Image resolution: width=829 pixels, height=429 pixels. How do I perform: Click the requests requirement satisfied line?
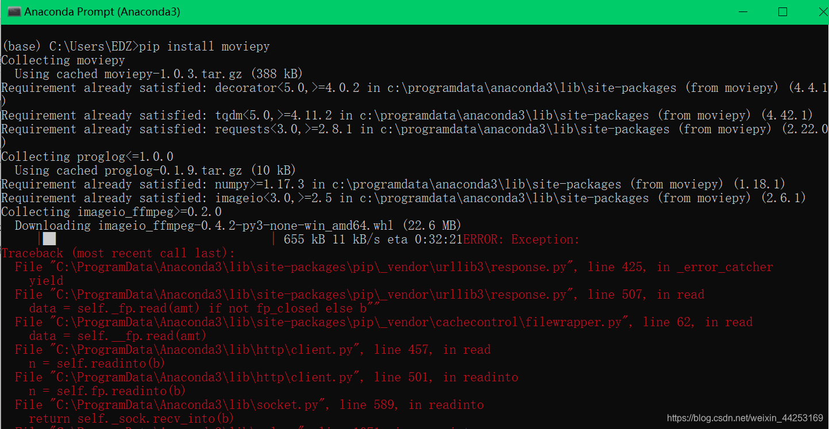click(414, 129)
